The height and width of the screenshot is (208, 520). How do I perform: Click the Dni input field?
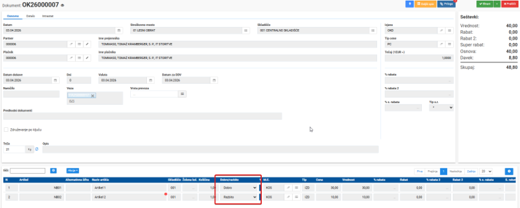click(x=79, y=80)
